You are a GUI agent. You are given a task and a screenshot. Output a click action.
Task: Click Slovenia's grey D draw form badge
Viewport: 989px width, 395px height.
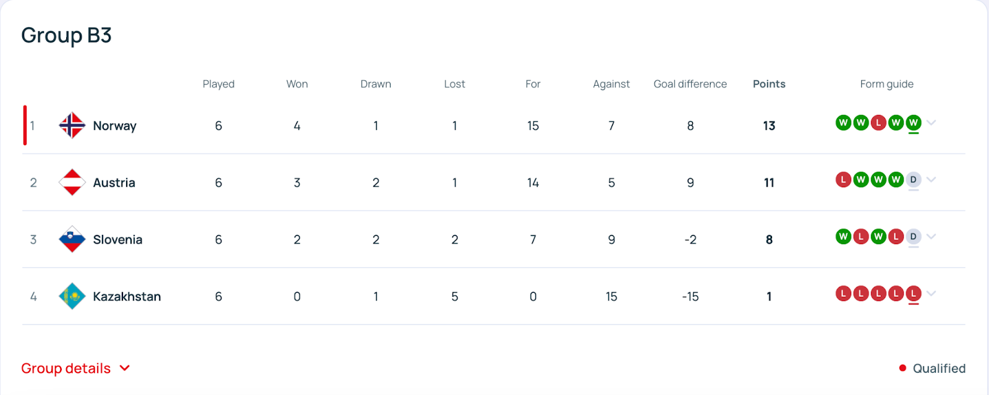[x=914, y=237]
